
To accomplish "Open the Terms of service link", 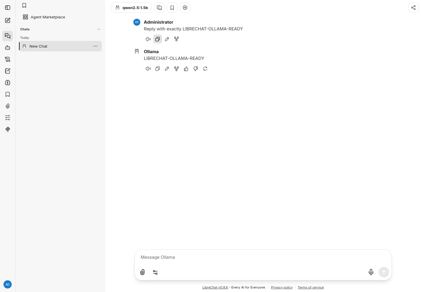I will (311, 287).
